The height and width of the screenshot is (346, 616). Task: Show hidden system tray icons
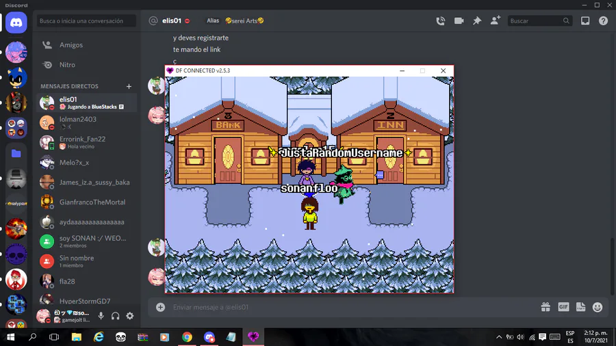pyautogui.click(x=499, y=337)
